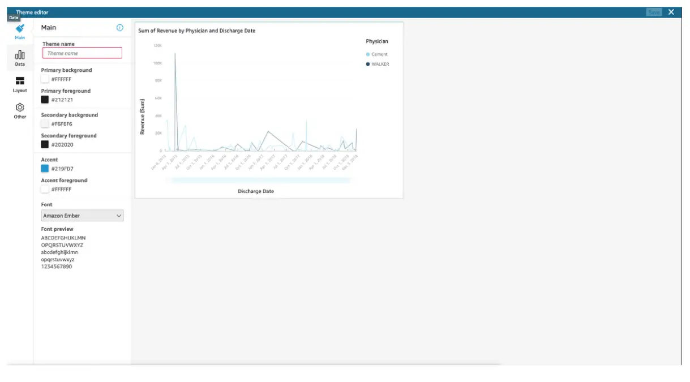Screen dimensions: 690x382
Task: Open the Main theme settings tab
Action: coord(20,31)
